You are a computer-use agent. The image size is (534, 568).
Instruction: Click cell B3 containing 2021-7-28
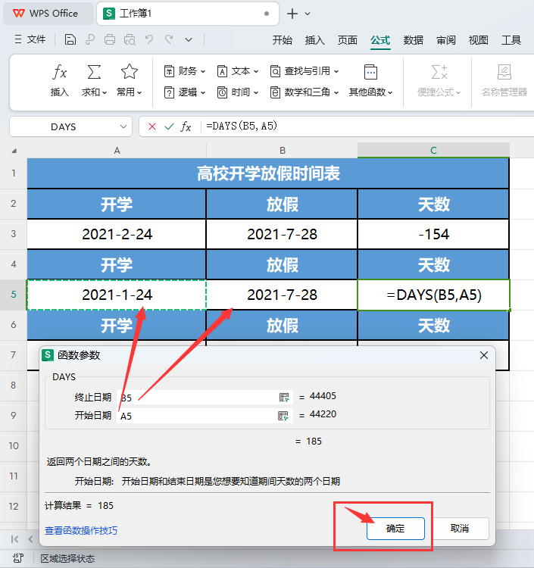(x=282, y=234)
